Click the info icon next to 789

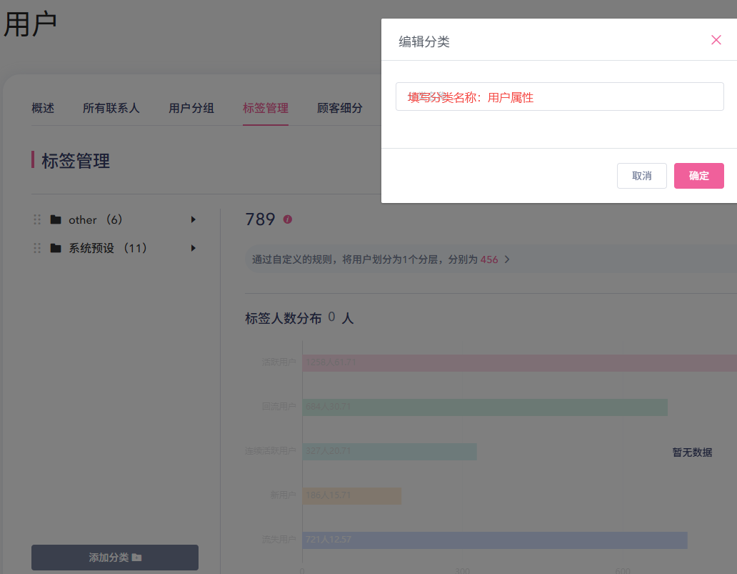[x=288, y=219]
